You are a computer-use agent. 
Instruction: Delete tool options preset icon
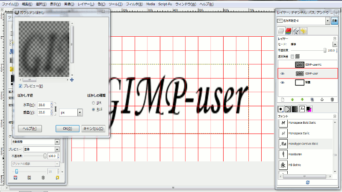[43, 178]
